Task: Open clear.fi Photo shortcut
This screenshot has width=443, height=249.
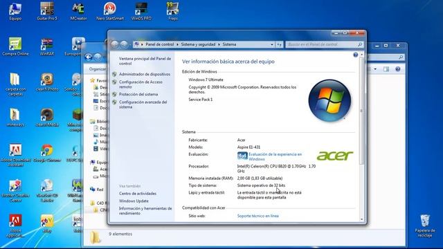Action: point(47,82)
